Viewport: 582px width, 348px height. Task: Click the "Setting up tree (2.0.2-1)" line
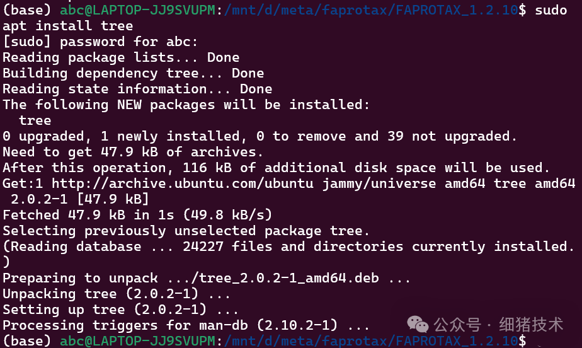[x=121, y=310]
